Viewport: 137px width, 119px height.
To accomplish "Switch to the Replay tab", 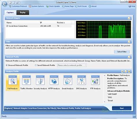I will (x=23, y=13).
